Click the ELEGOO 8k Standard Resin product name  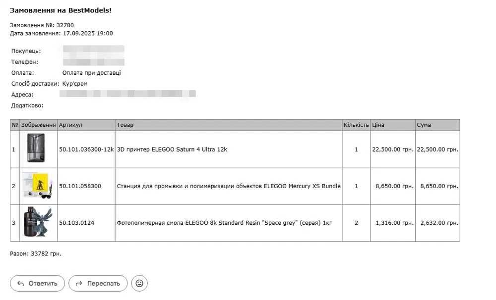(224, 223)
